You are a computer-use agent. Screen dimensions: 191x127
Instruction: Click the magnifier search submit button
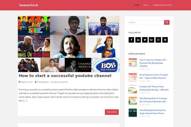click(167, 23)
